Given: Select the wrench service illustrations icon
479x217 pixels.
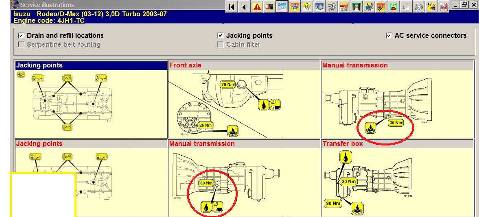Looking at the screenshot, I should 282,7.
